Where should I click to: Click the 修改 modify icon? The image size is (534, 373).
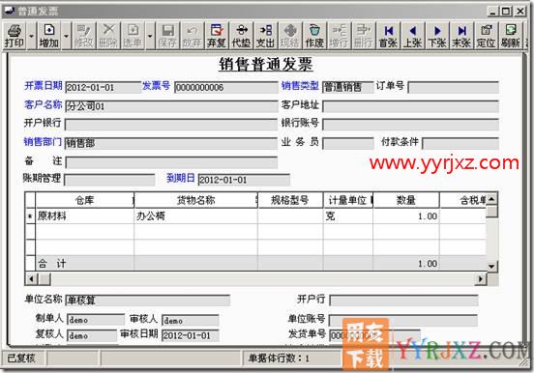83,36
